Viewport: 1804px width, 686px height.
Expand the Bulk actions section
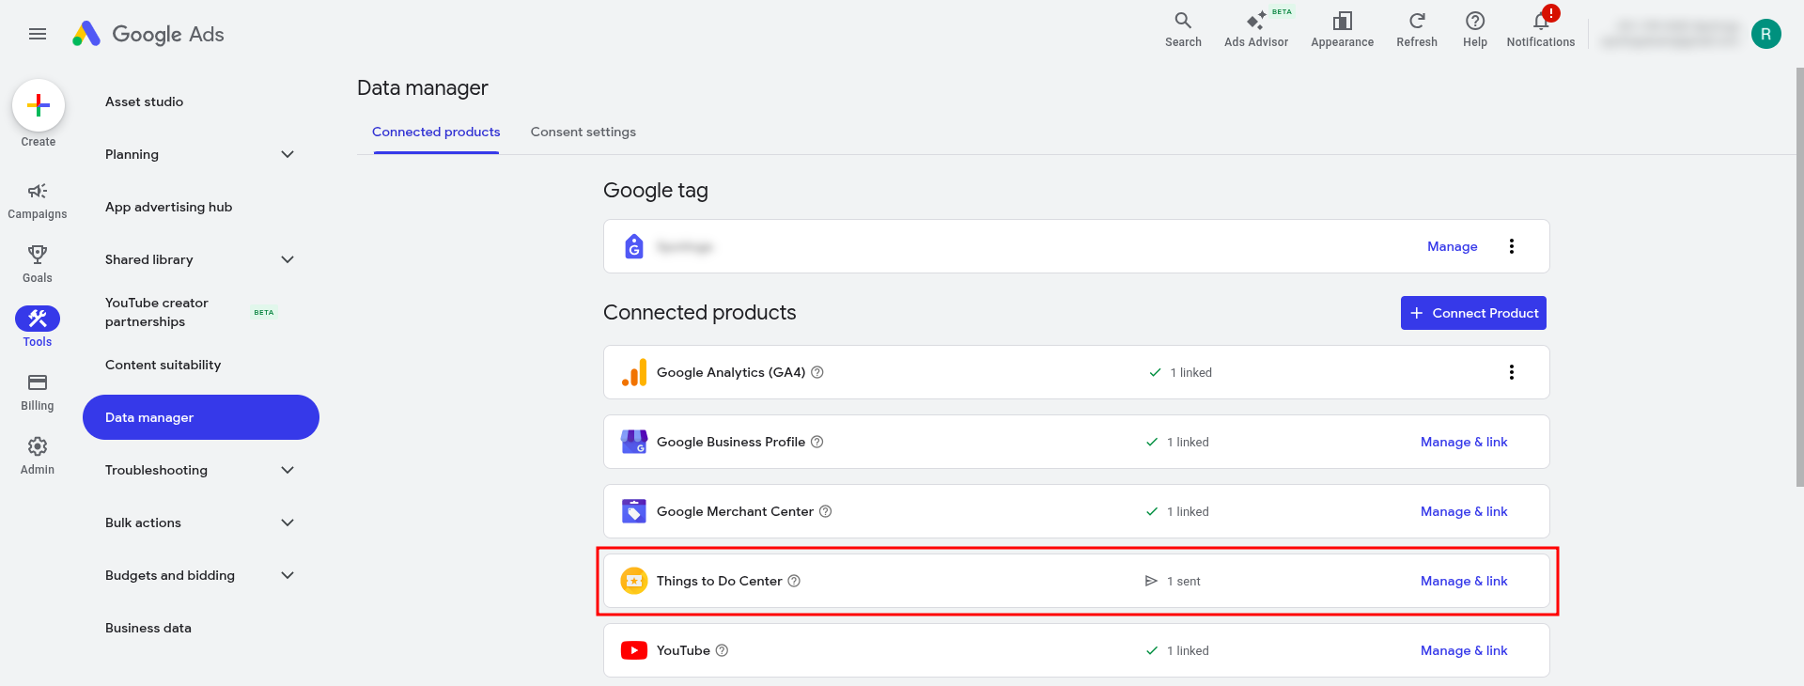[x=288, y=522]
